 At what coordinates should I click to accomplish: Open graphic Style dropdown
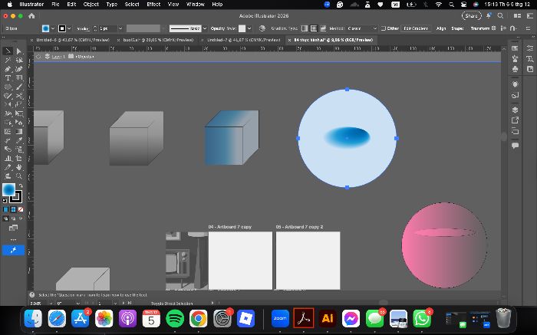click(249, 28)
